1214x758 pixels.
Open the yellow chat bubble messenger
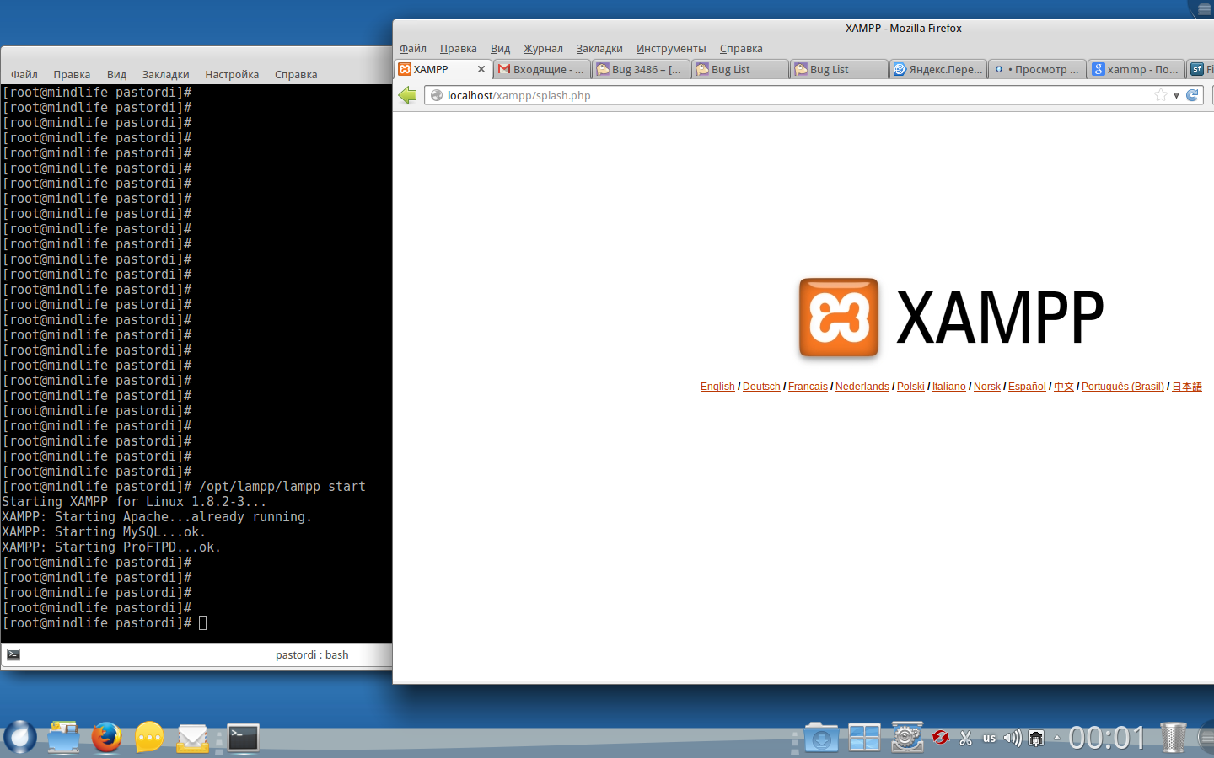click(x=149, y=737)
